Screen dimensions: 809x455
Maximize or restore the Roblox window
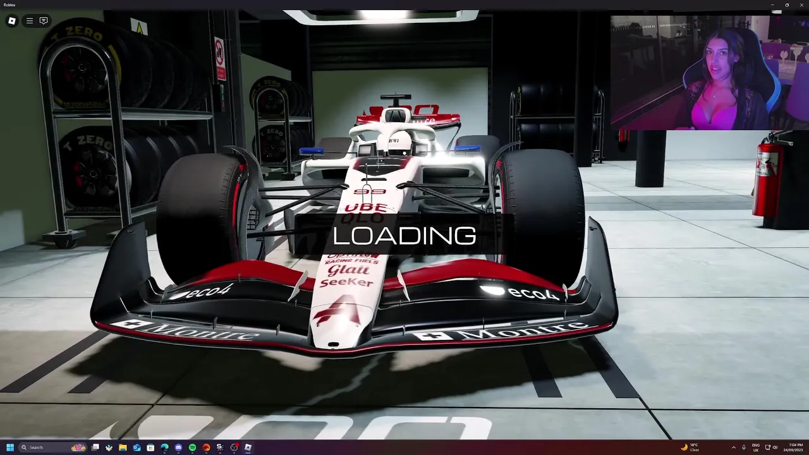click(x=787, y=4)
